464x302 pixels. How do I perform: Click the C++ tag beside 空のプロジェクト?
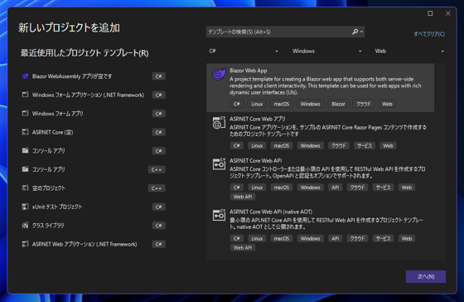pyautogui.click(x=157, y=188)
